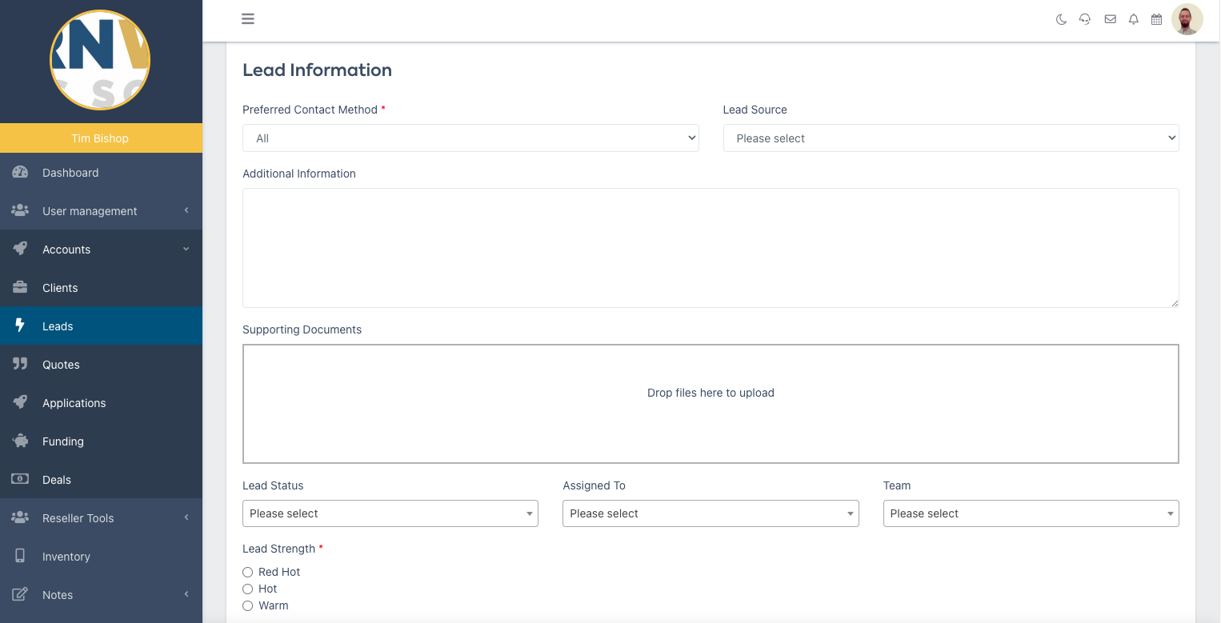Toggle dark mode moon icon
Image resolution: width=1221 pixels, height=623 pixels.
(x=1061, y=19)
